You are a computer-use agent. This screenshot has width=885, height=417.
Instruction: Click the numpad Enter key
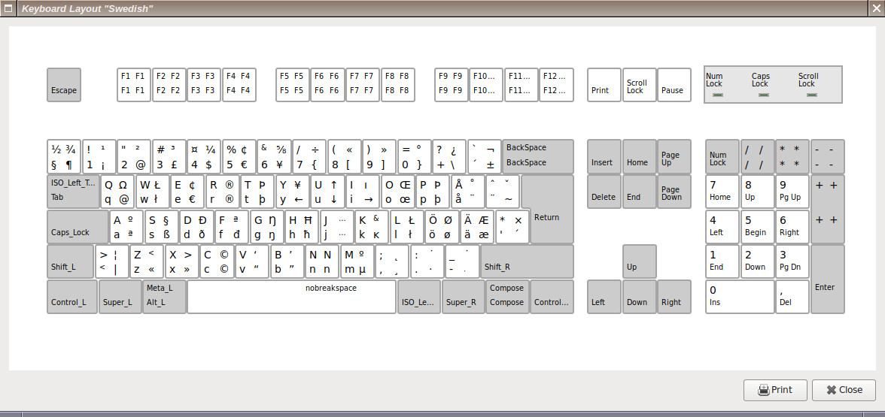(x=827, y=279)
